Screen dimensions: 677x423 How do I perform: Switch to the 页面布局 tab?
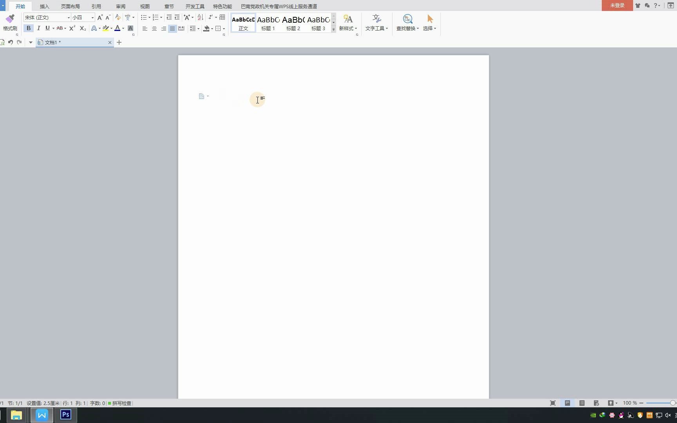(70, 6)
